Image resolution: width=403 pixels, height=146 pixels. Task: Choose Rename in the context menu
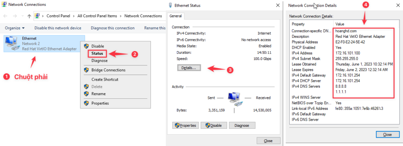[x=98, y=94]
